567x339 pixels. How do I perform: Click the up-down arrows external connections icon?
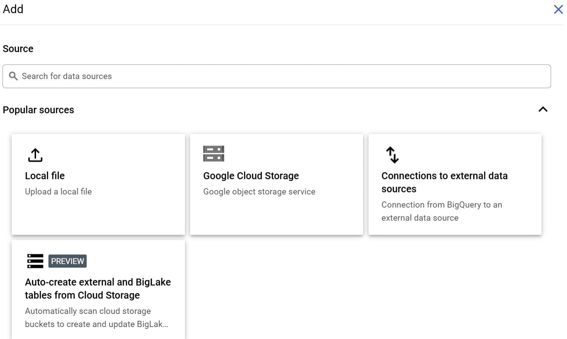[x=392, y=155]
